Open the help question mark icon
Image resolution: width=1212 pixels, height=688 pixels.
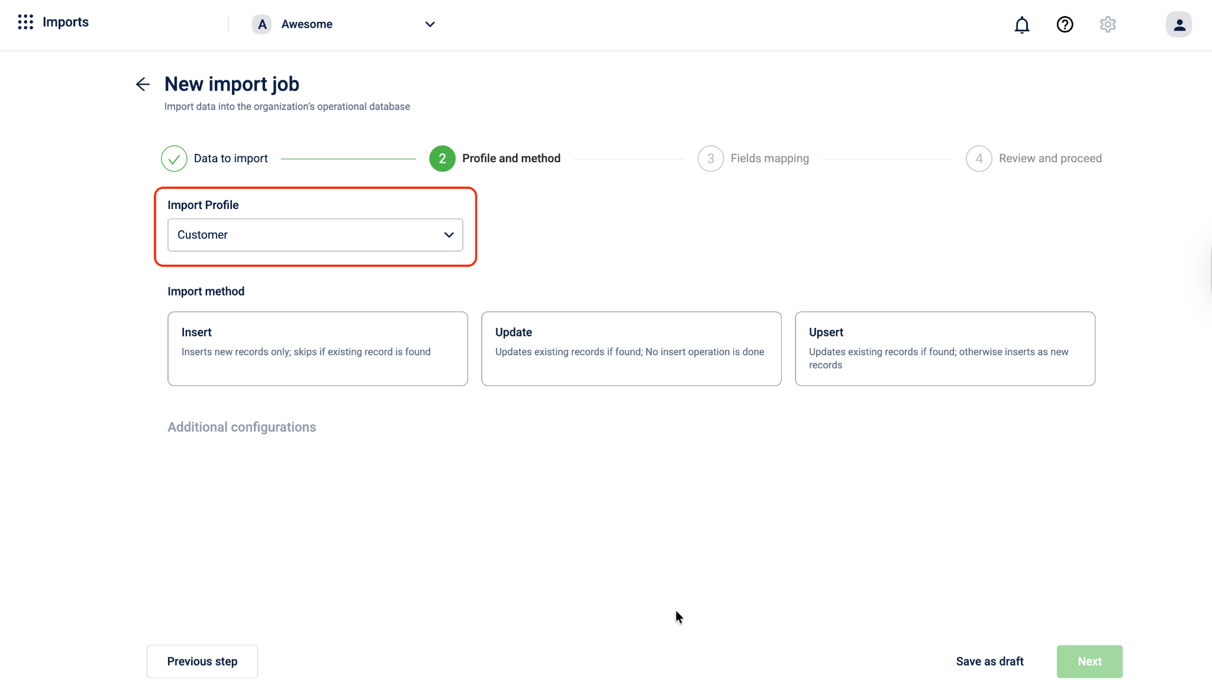(1065, 25)
